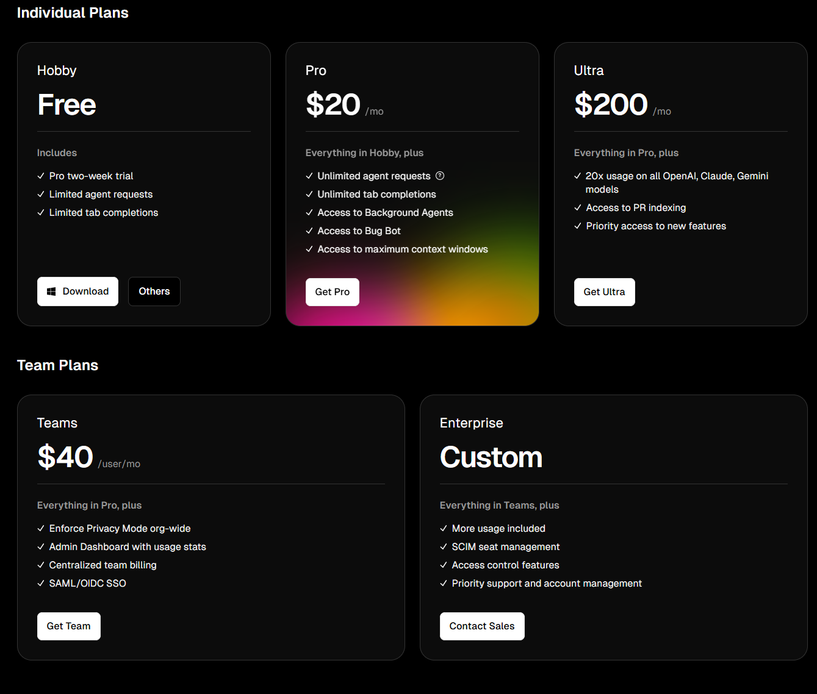
Task: Click checkmark beside SAML/OIDC SSO
Action: pos(41,583)
